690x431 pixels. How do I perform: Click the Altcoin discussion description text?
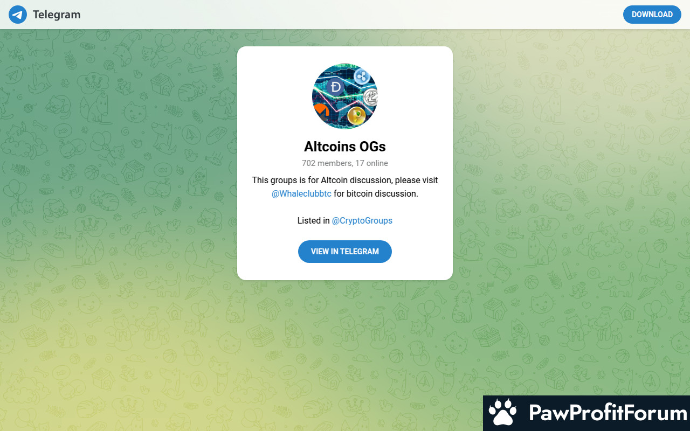click(345, 180)
